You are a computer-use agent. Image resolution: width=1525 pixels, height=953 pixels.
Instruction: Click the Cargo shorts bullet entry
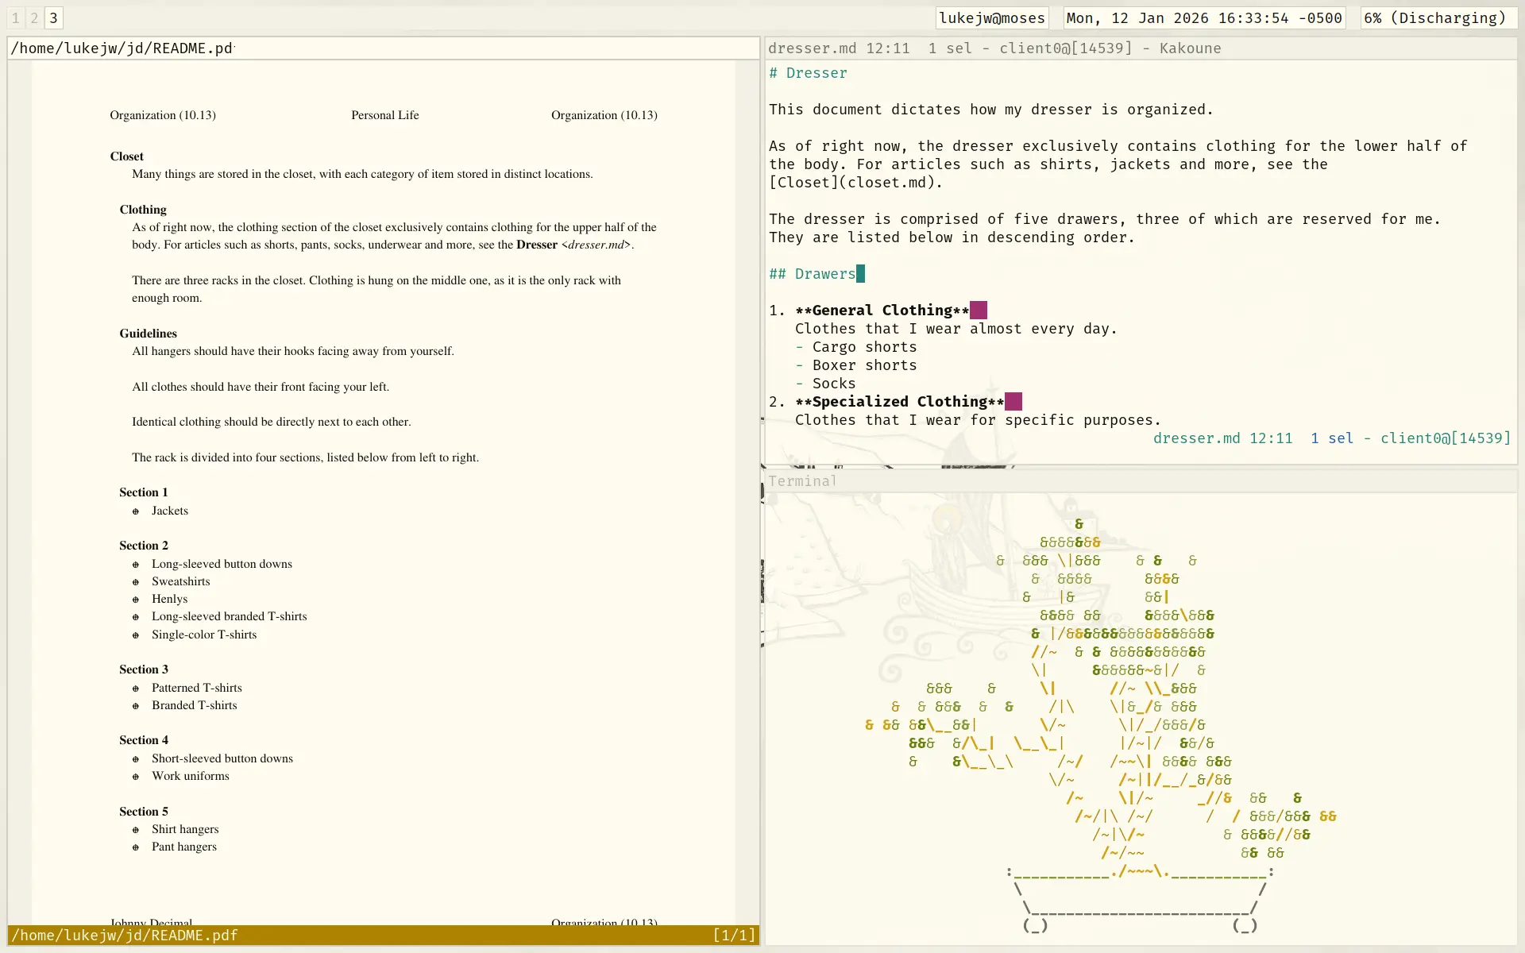coord(856,347)
